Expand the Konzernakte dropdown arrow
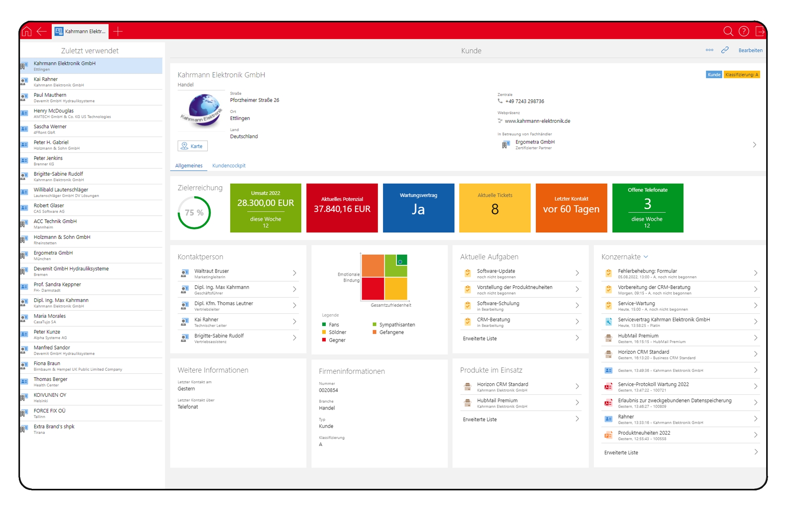Image resolution: width=785 pixels, height=510 pixels. pos(646,257)
